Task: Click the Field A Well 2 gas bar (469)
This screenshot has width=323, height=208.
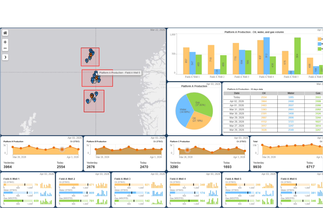Action: [223, 65]
